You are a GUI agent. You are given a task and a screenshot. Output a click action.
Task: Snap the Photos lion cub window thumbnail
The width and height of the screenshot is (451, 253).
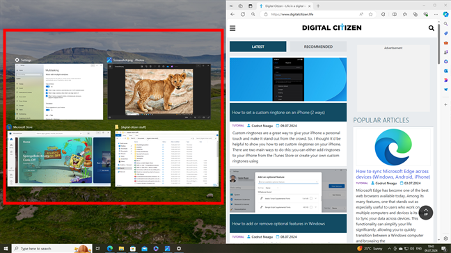[159, 92]
